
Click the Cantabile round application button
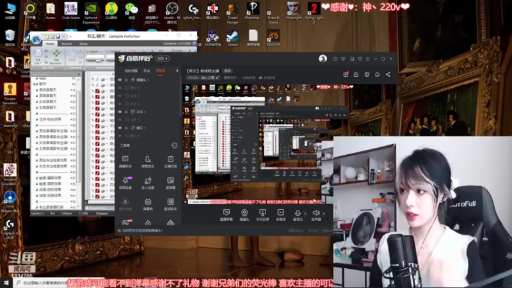coord(36,39)
